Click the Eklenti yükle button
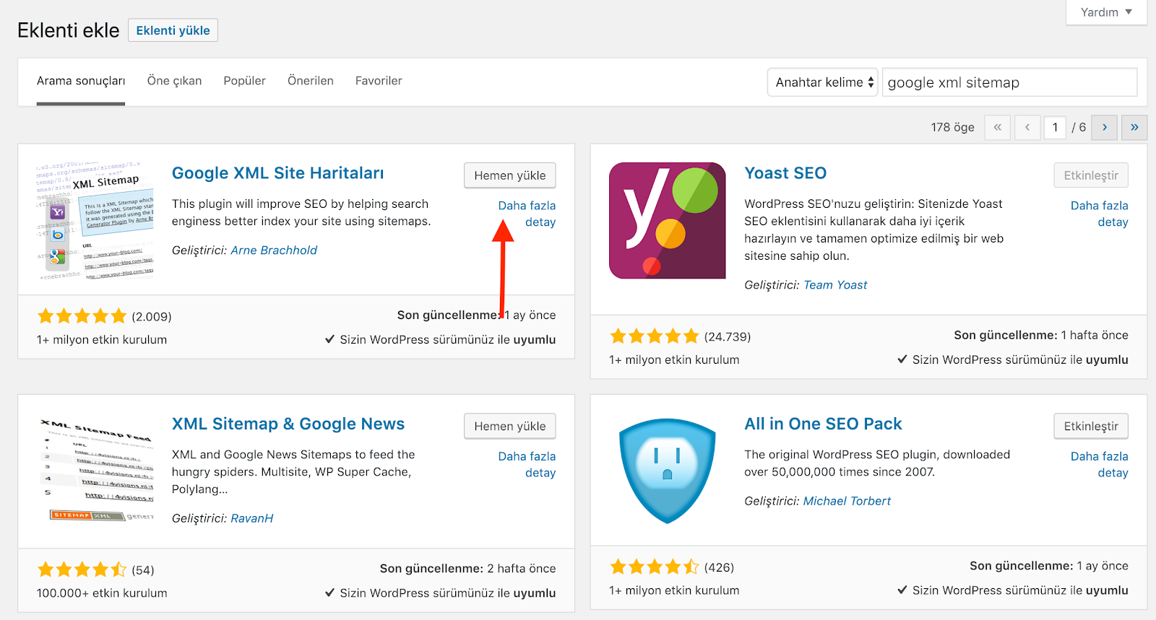 (173, 30)
